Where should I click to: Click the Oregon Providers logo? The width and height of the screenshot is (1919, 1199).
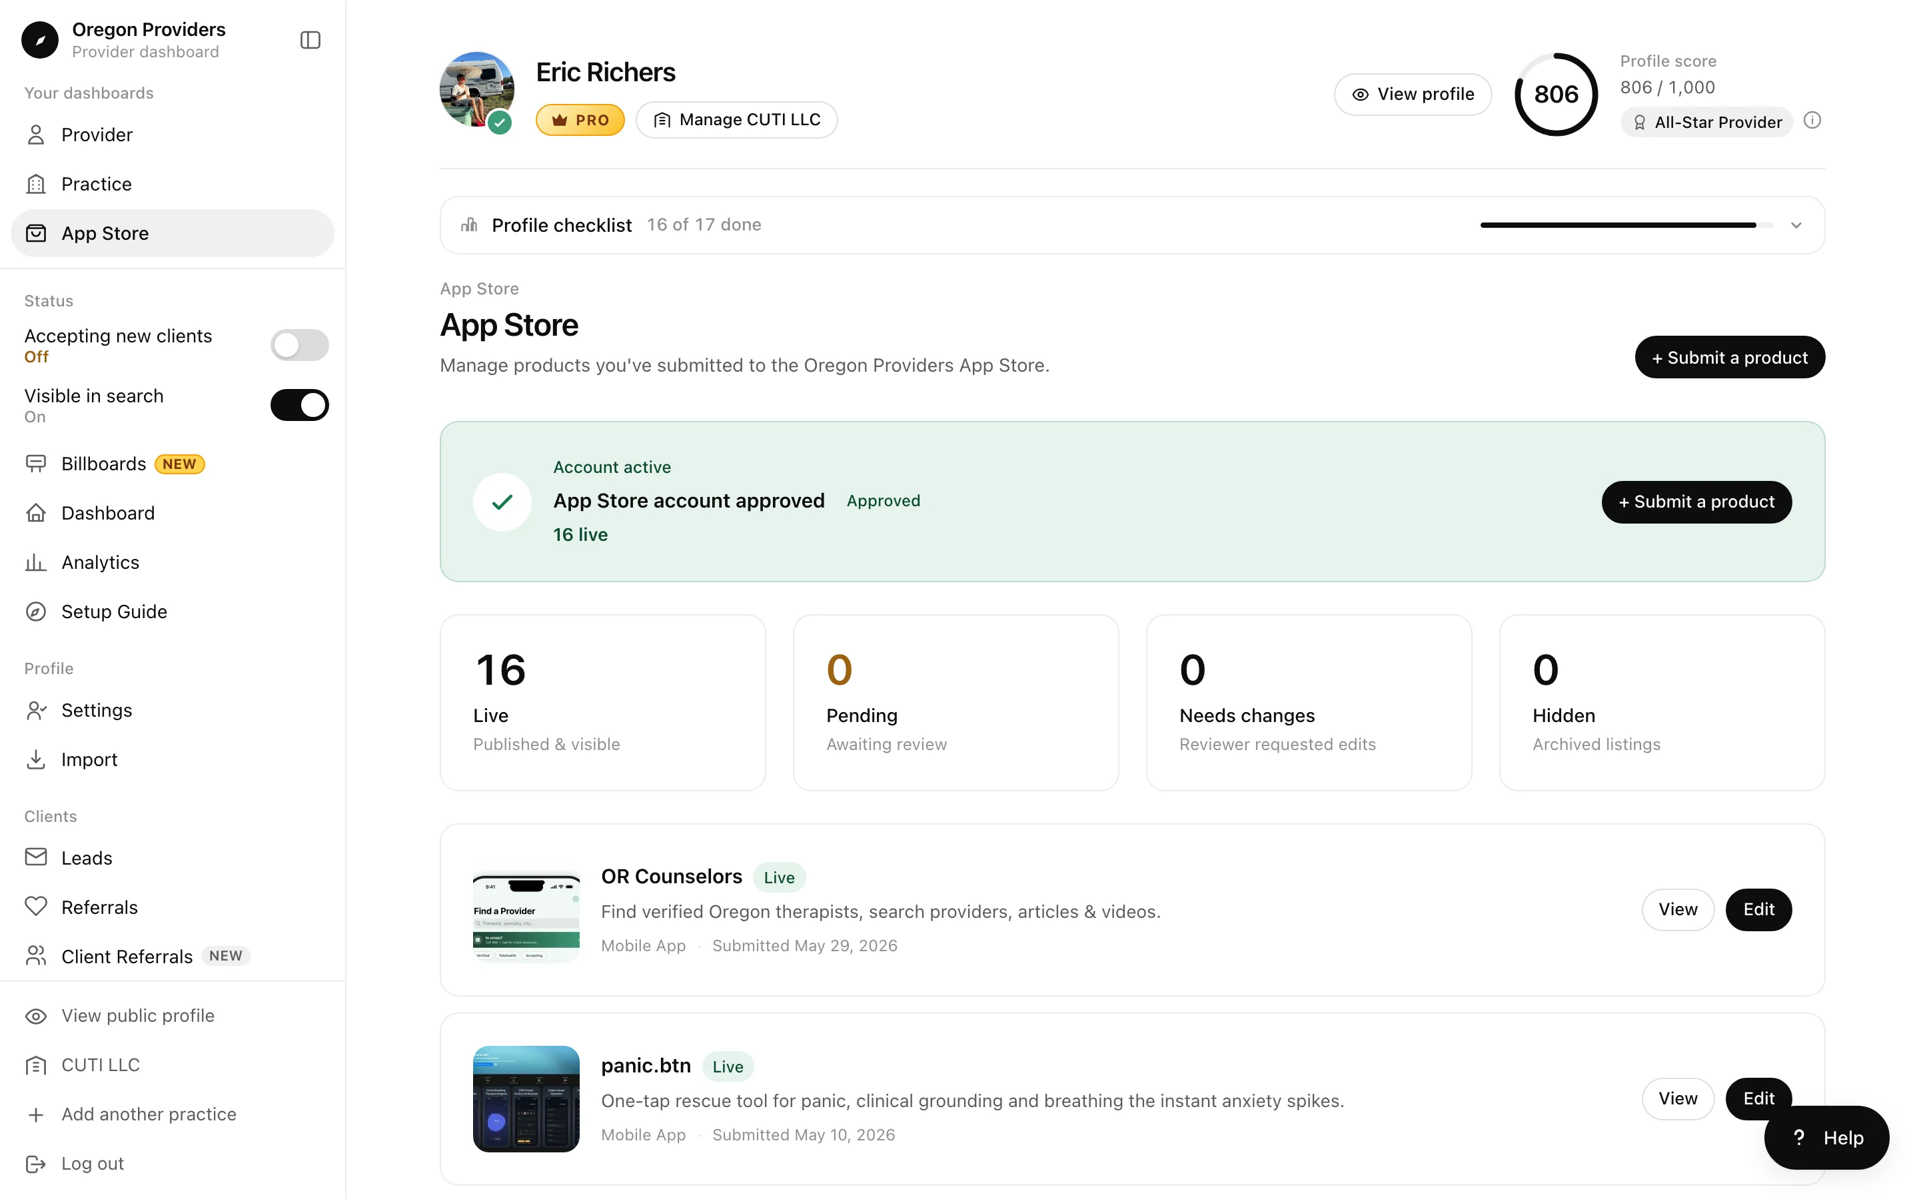point(40,40)
